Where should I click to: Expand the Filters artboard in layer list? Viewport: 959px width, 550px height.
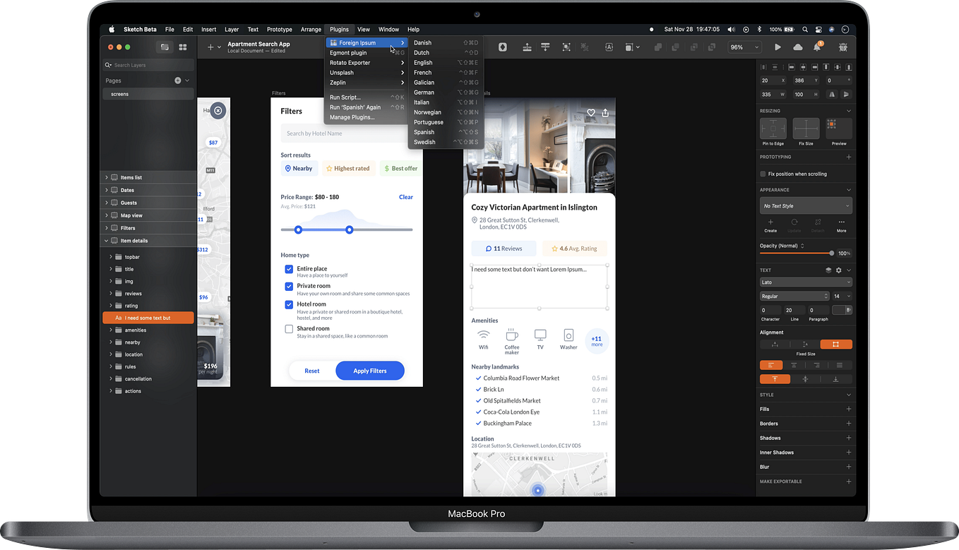pyautogui.click(x=107, y=228)
